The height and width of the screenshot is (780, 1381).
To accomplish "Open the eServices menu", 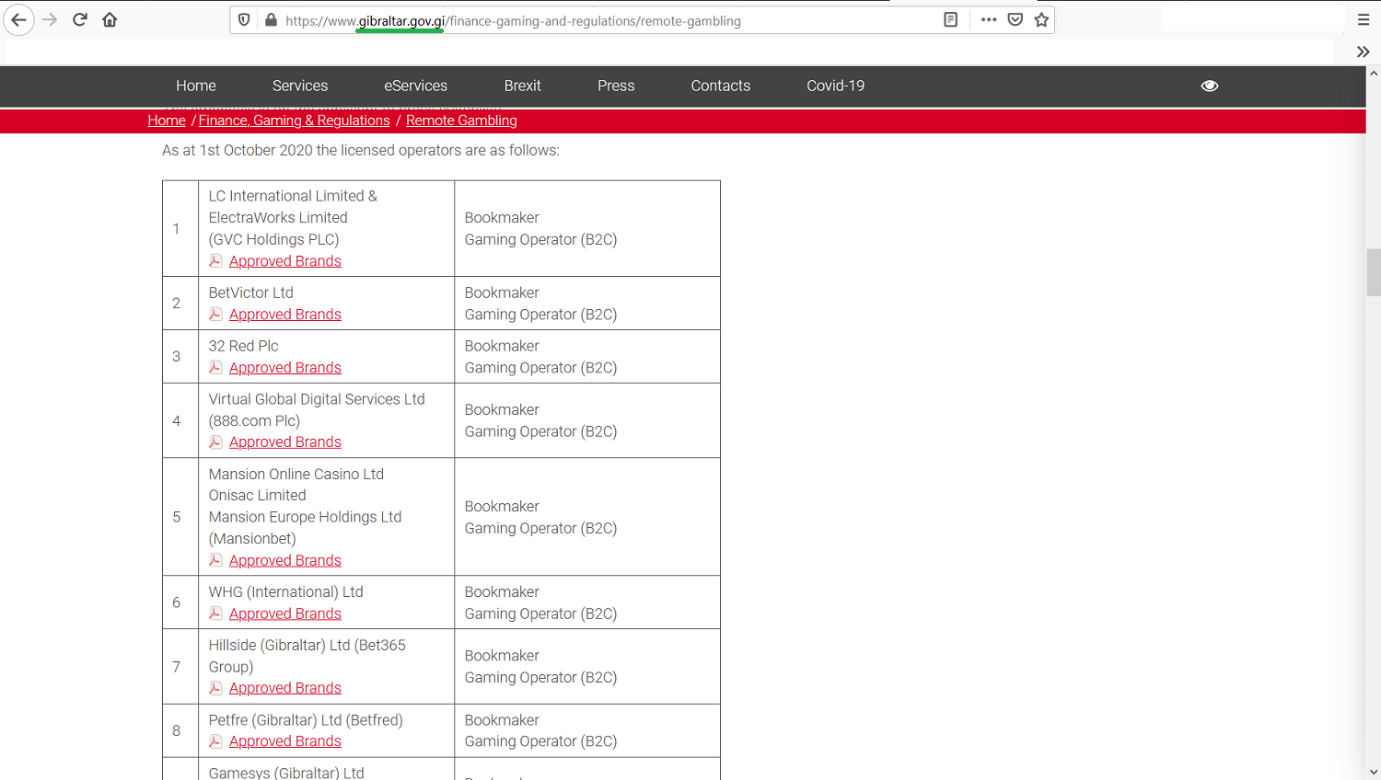I will point(415,86).
